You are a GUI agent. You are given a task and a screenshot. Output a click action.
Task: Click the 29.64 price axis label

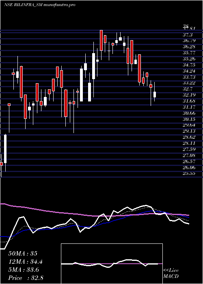[x=189, y=125]
